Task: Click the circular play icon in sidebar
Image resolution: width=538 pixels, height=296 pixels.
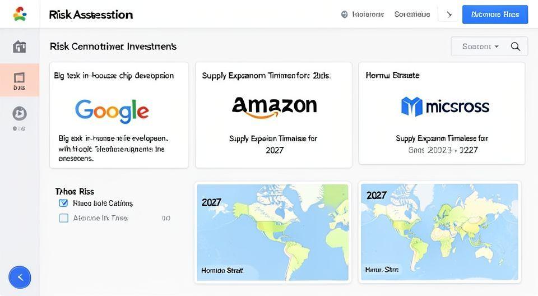Action: point(20,114)
